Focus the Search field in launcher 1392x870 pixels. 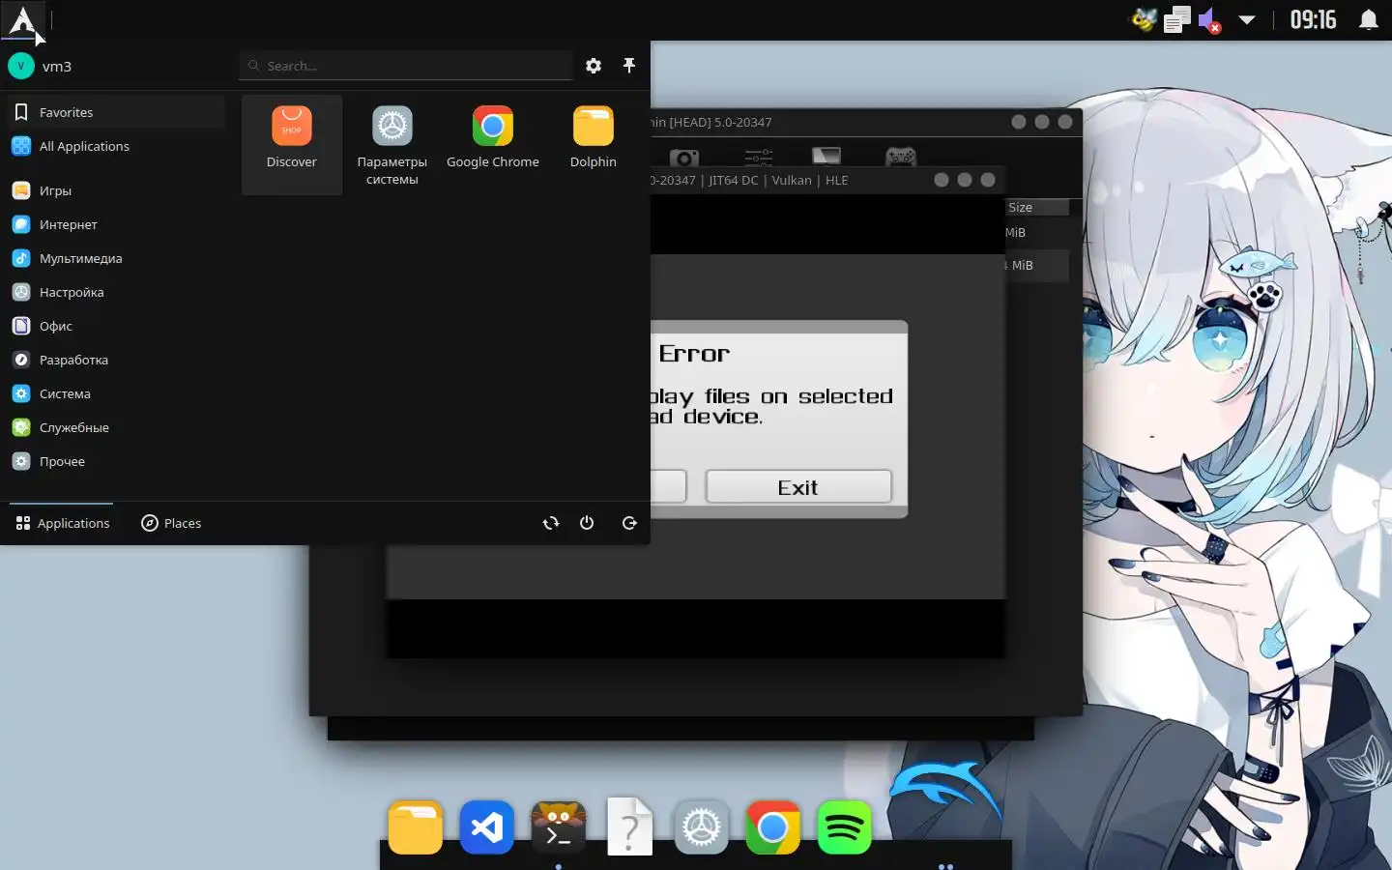click(x=406, y=66)
